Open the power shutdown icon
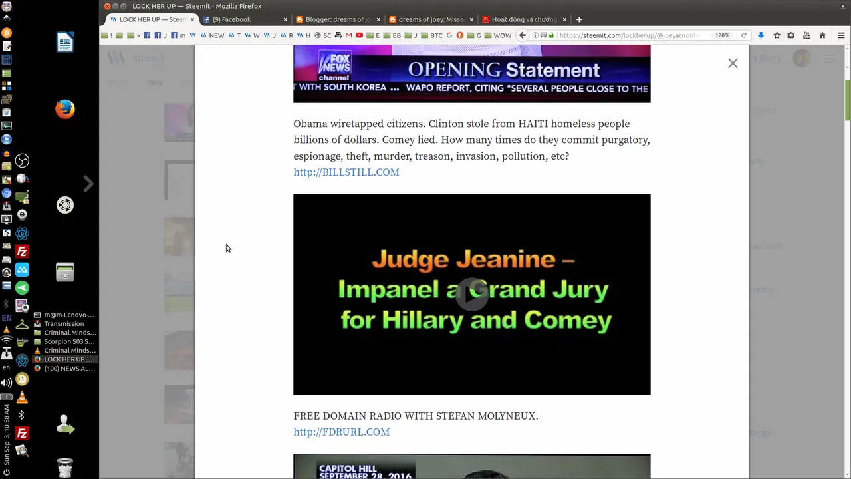Viewport: 851px width, 479px height. point(7,473)
